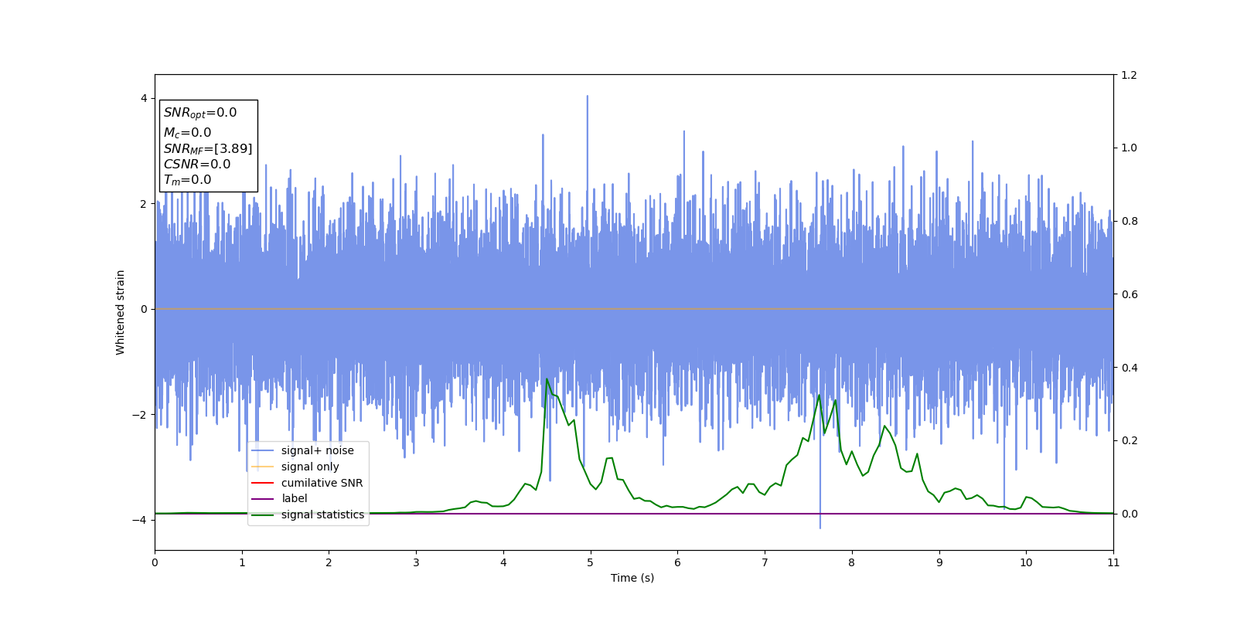
Task: Click x-axis tick label 6
Action: (x=677, y=562)
